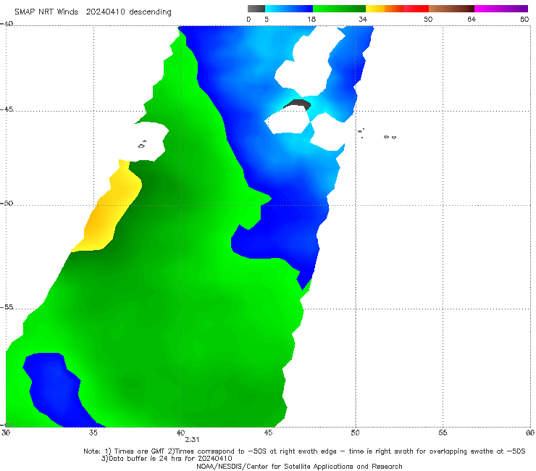The image size is (536, 471).
Task: Click latitude axis label '-45'
Action: coord(7,109)
